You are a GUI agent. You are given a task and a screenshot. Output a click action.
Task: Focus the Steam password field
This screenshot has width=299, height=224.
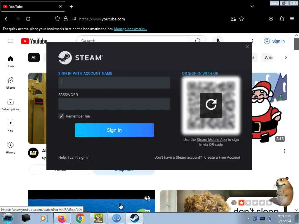point(114,104)
